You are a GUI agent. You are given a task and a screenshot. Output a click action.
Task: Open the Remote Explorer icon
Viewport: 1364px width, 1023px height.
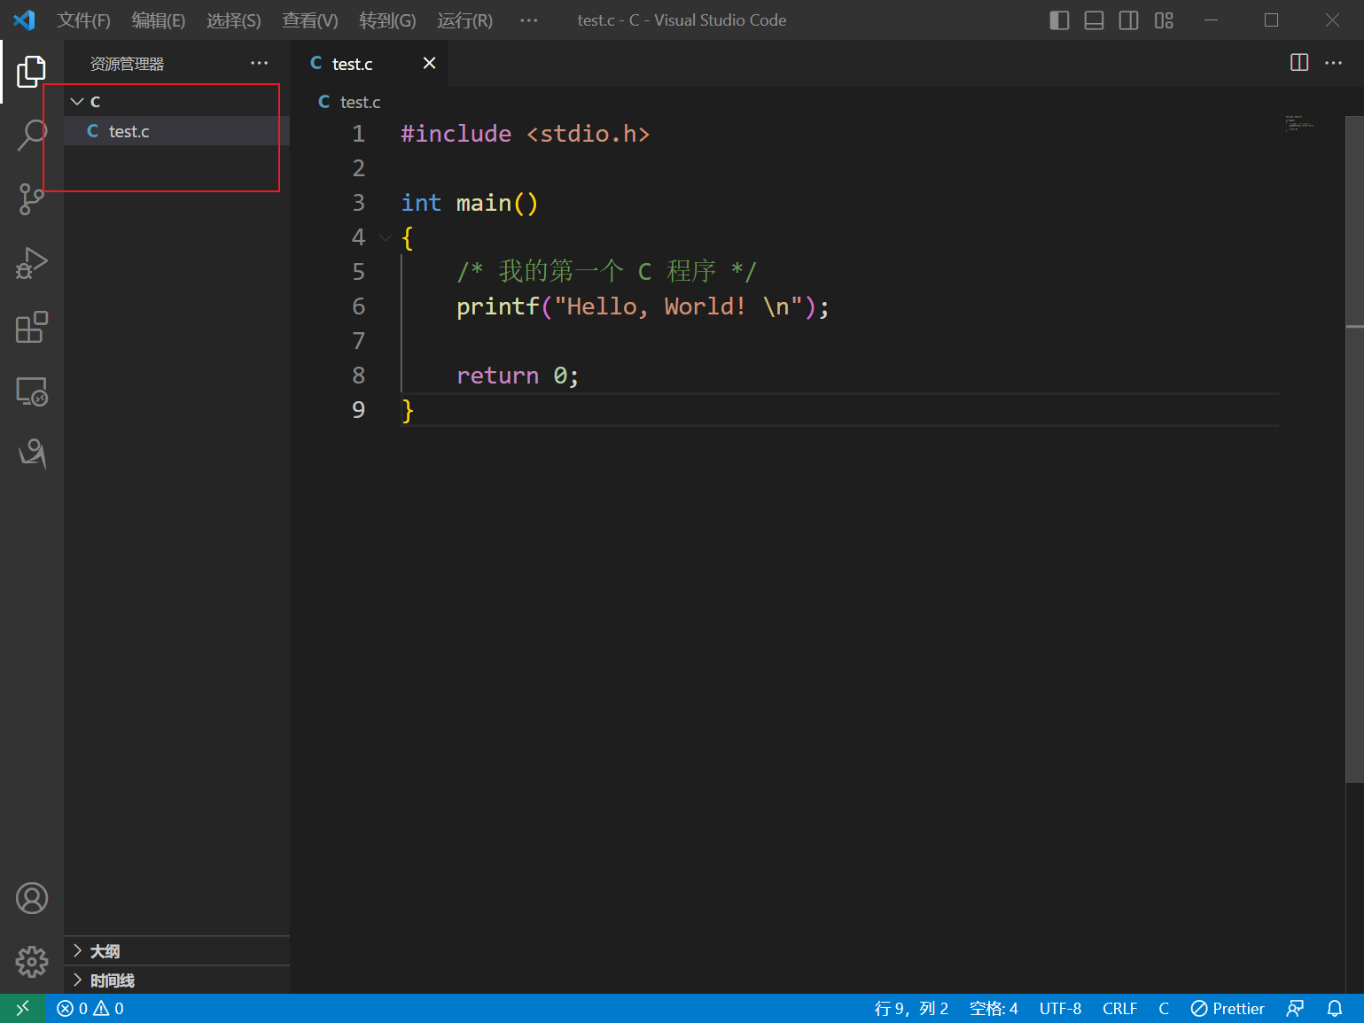pyautogui.click(x=32, y=391)
